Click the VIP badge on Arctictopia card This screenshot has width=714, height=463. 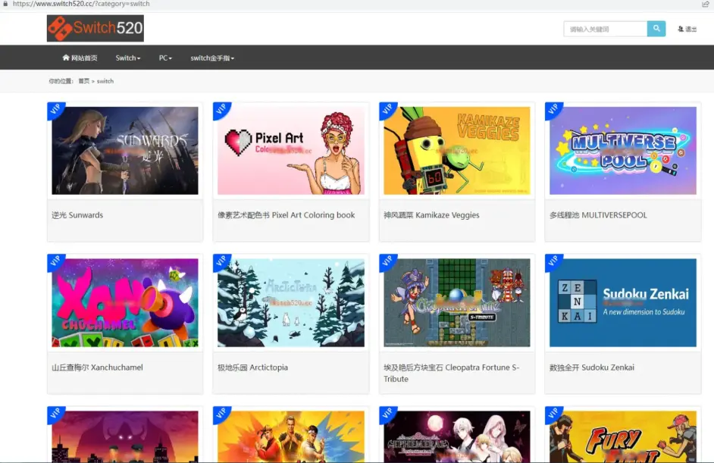point(221,261)
